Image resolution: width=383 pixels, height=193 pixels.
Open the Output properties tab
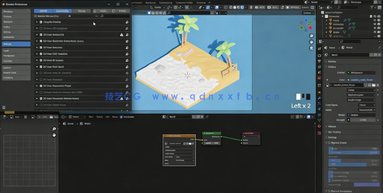pyautogui.click(x=319, y=61)
